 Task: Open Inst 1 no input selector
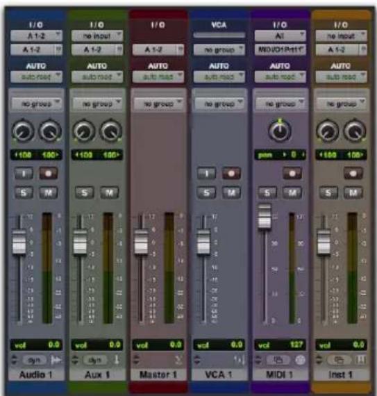[341, 35]
